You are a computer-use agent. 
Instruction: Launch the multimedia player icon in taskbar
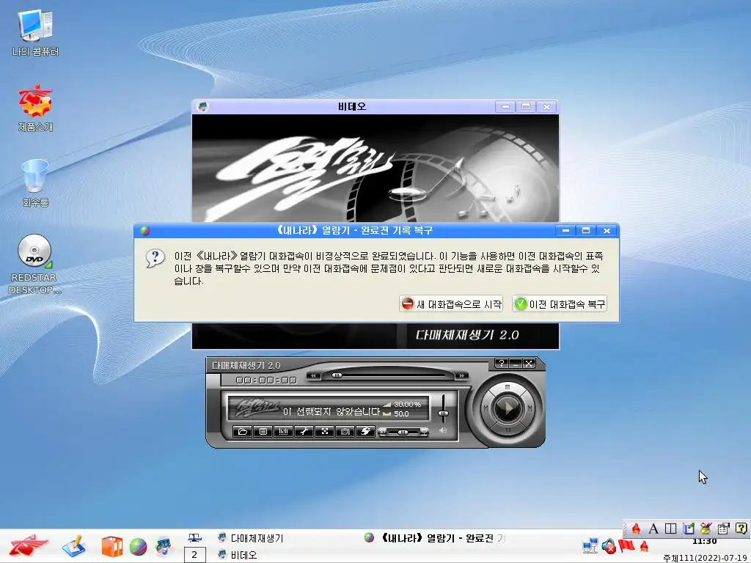pos(164,546)
